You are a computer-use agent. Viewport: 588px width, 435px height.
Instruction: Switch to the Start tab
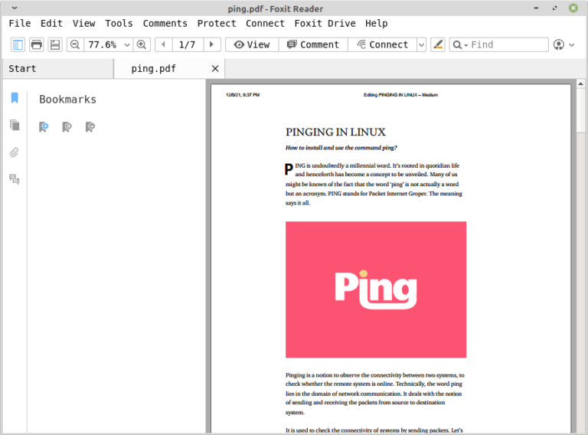[23, 68]
